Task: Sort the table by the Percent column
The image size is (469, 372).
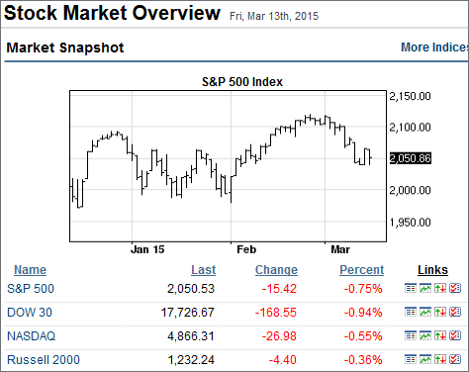Action: pos(362,270)
